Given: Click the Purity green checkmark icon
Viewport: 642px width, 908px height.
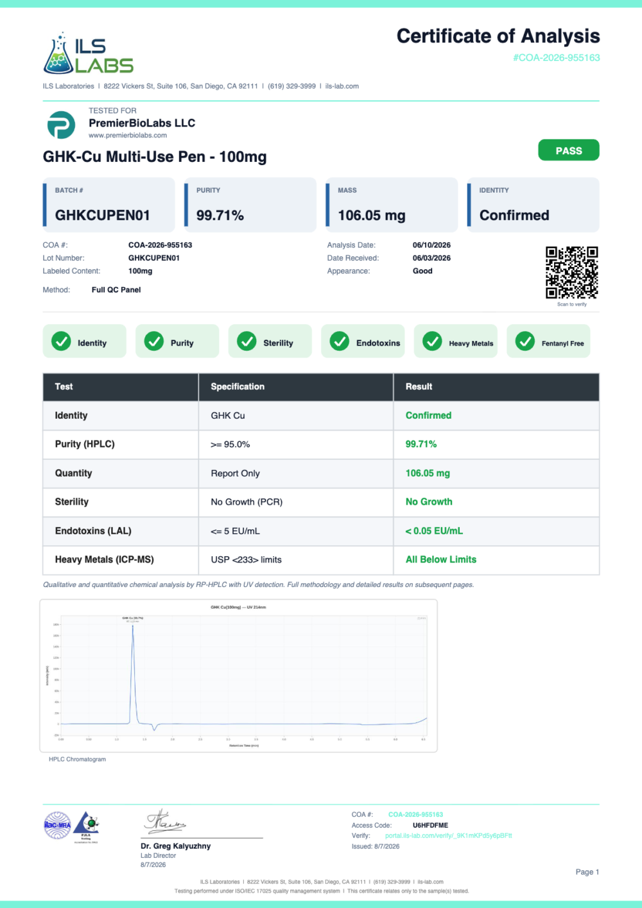Looking at the screenshot, I should (x=153, y=341).
